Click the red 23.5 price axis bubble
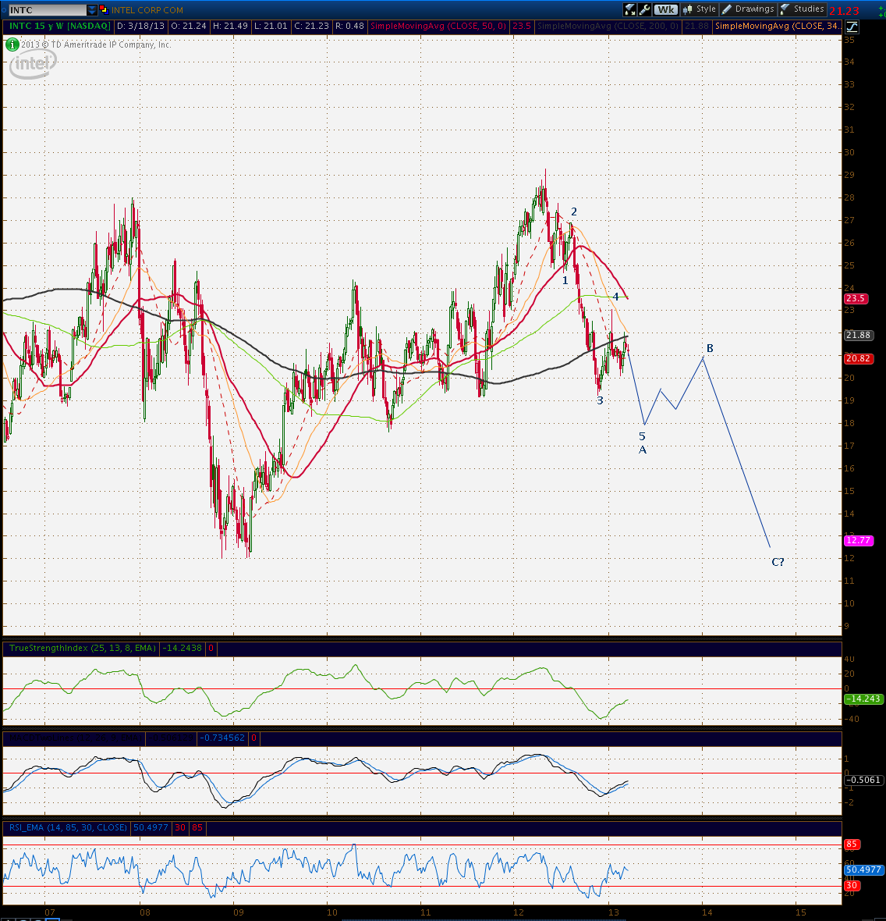 tap(856, 298)
